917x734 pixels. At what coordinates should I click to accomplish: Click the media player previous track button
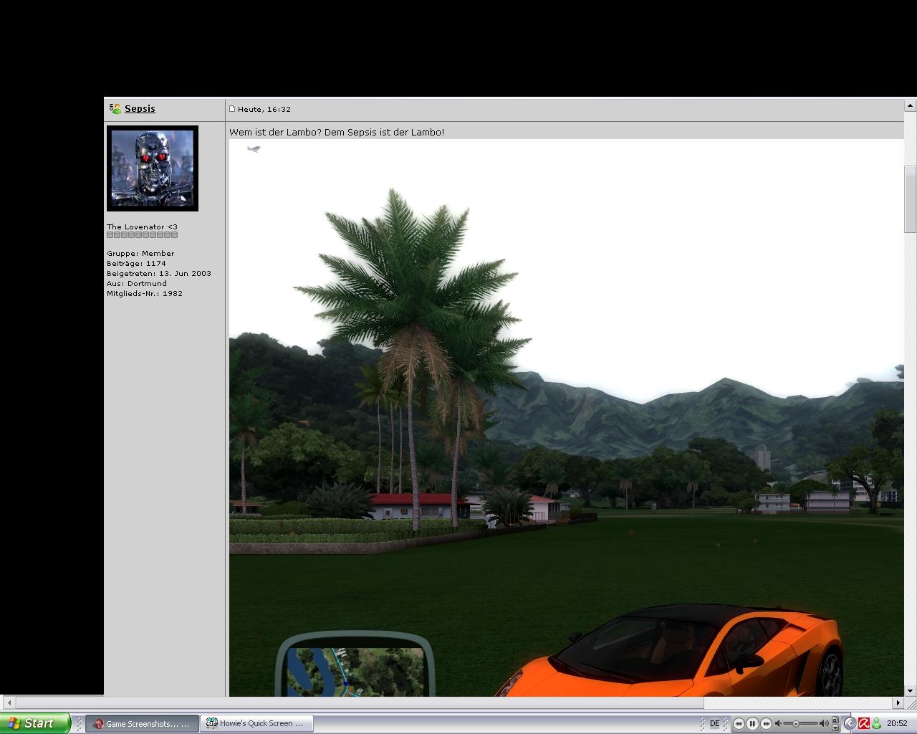739,723
